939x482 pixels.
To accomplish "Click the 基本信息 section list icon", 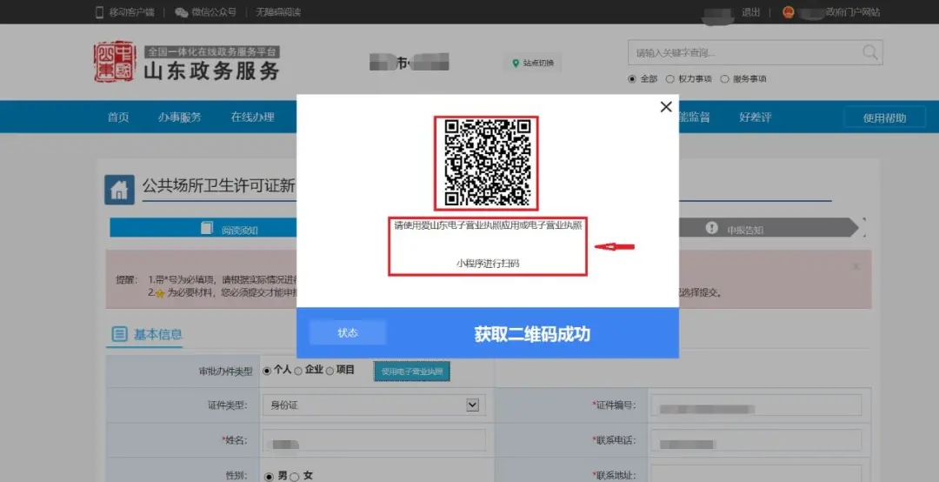I will point(119,335).
